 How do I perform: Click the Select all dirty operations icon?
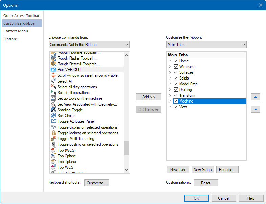pos(53,87)
